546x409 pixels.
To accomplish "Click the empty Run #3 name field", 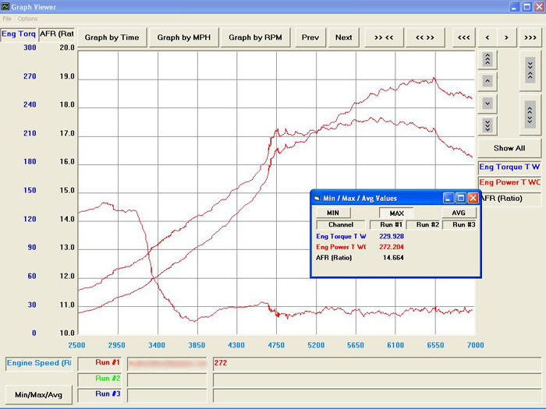I will pyautogui.click(x=167, y=396).
